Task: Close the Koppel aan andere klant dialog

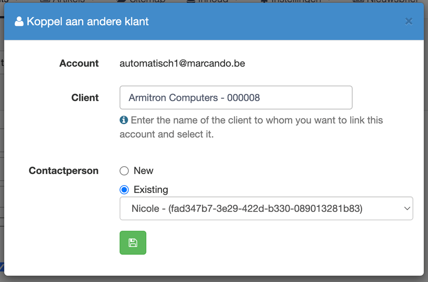Action: coord(408,21)
